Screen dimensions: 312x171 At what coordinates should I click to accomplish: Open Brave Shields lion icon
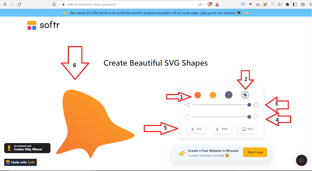(209, 4)
